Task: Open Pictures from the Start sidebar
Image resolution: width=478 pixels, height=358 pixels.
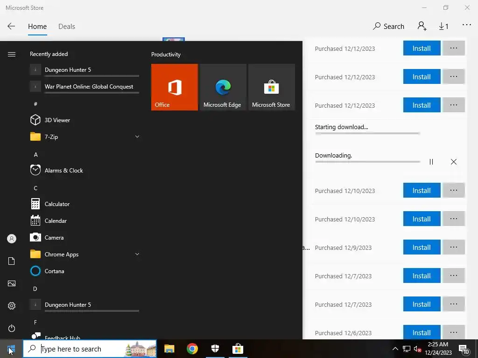Action: (12, 283)
